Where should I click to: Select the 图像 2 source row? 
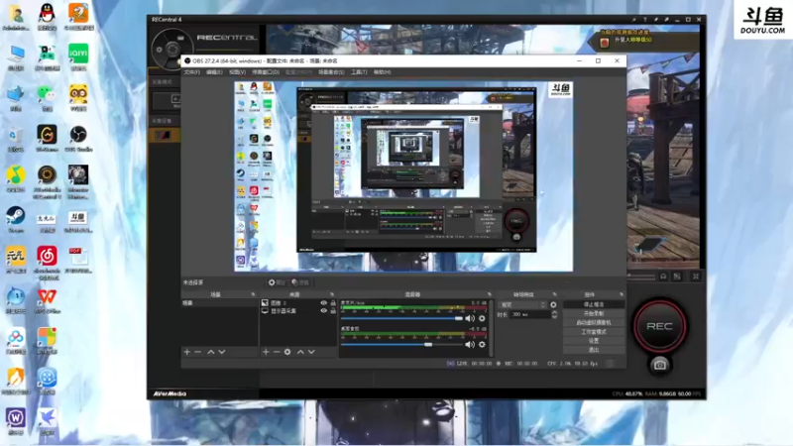pyautogui.click(x=298, y=303)
